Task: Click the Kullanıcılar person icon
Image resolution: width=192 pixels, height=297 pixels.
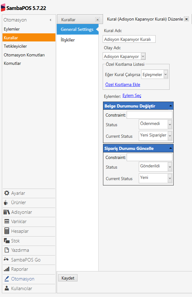Action: tap(7, 289)
